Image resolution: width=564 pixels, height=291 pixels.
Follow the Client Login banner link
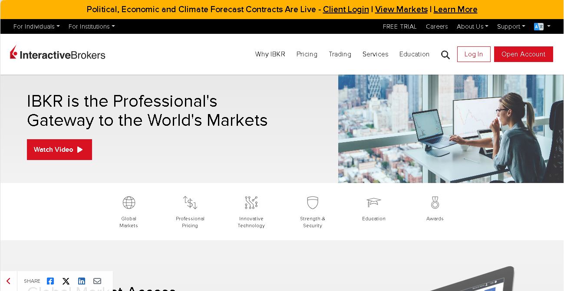346,9
